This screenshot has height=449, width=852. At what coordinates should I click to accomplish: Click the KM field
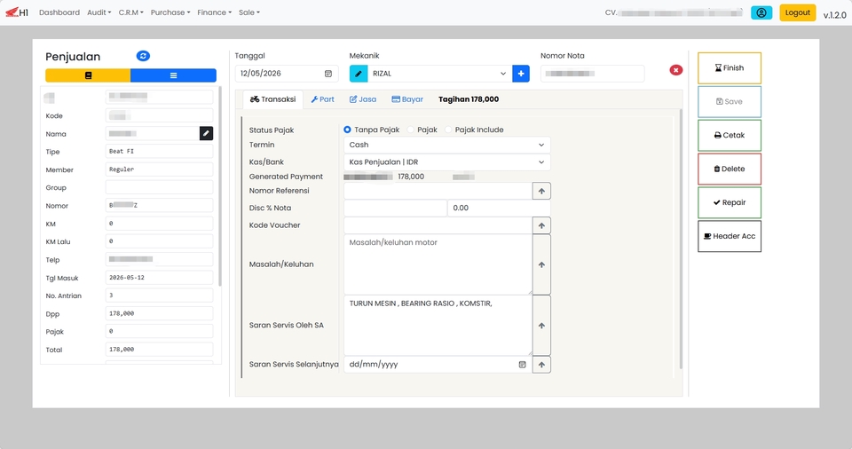point(159,224)
